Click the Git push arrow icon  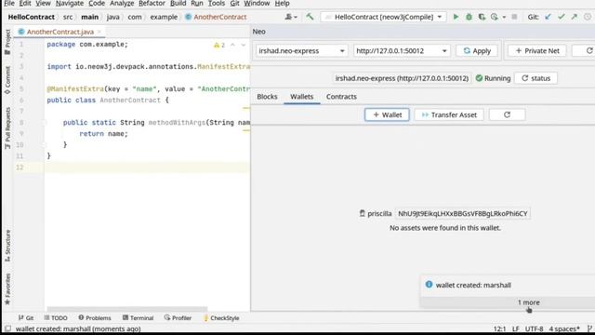pyautogui.click(x=575, y=17)
